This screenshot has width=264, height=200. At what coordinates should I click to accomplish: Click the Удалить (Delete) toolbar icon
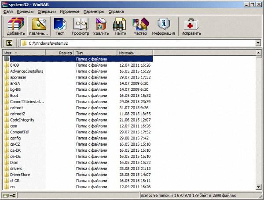pyautogui.click(x=101, y=26)
